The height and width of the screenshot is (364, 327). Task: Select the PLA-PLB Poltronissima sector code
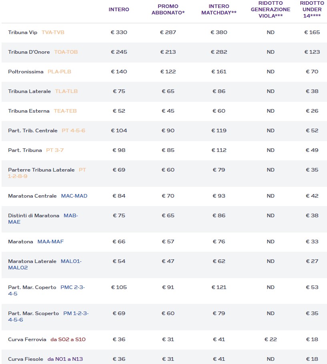point(59,72)
